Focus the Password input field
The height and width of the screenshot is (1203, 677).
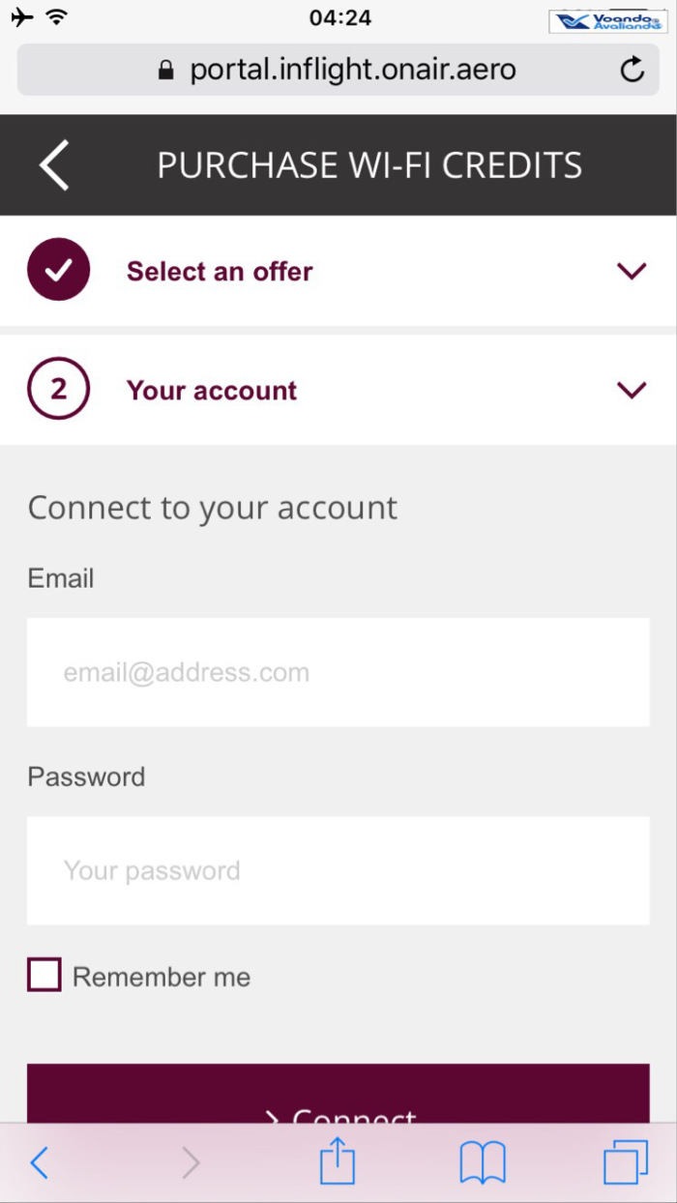tap(338, 870)
